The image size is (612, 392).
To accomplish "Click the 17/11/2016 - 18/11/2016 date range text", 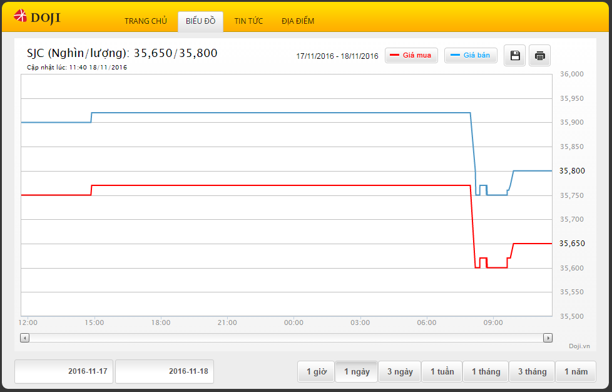I will click(337, 56).
